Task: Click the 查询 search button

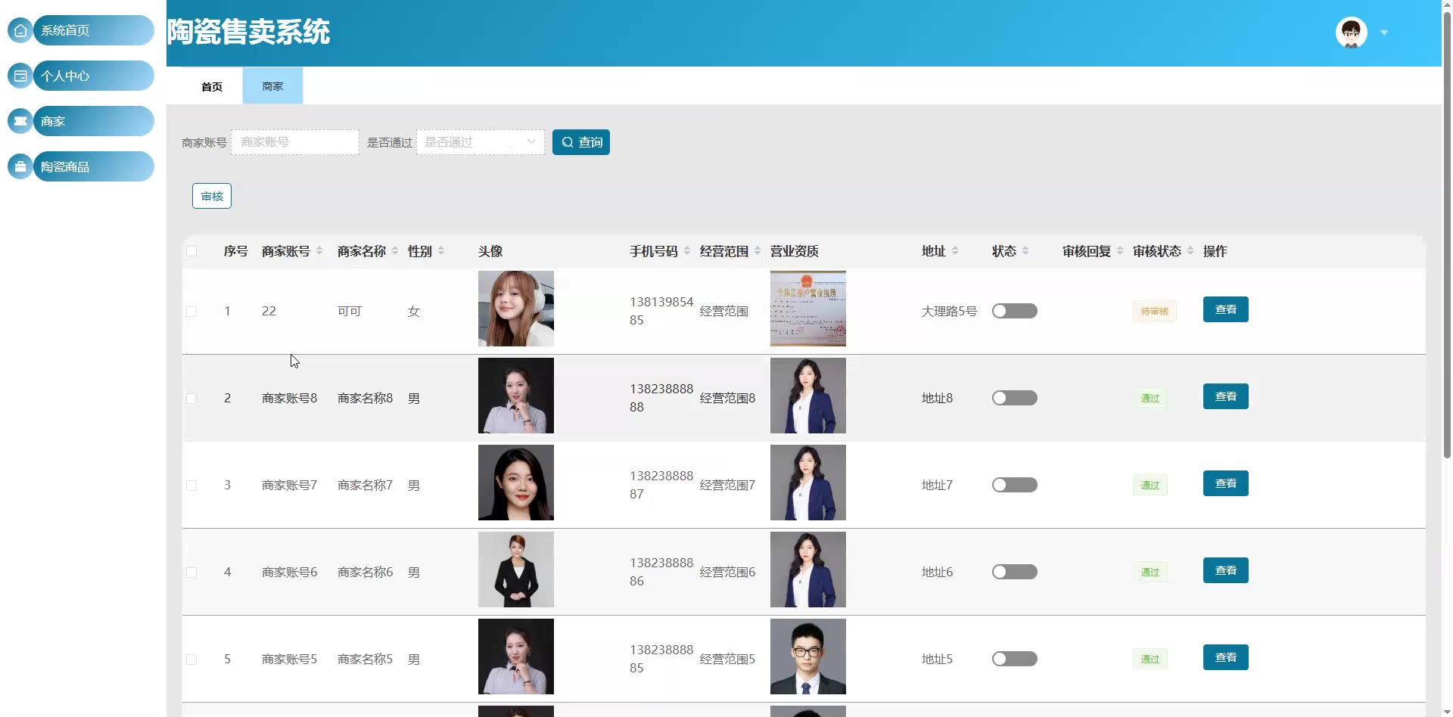Action: click(581, 142)
